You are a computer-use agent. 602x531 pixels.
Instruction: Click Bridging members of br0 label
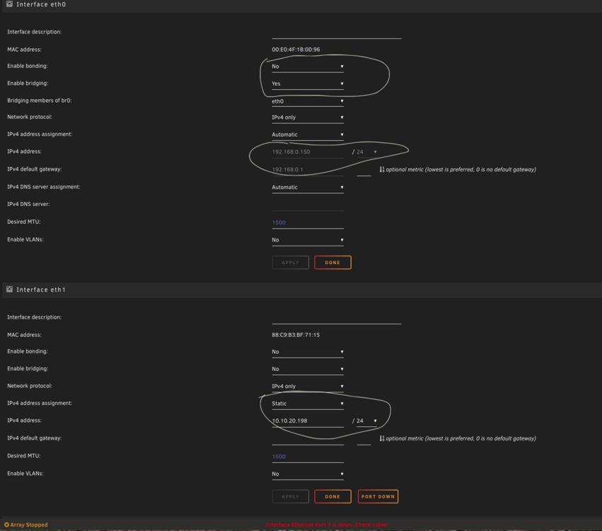[x=40, y=101]
